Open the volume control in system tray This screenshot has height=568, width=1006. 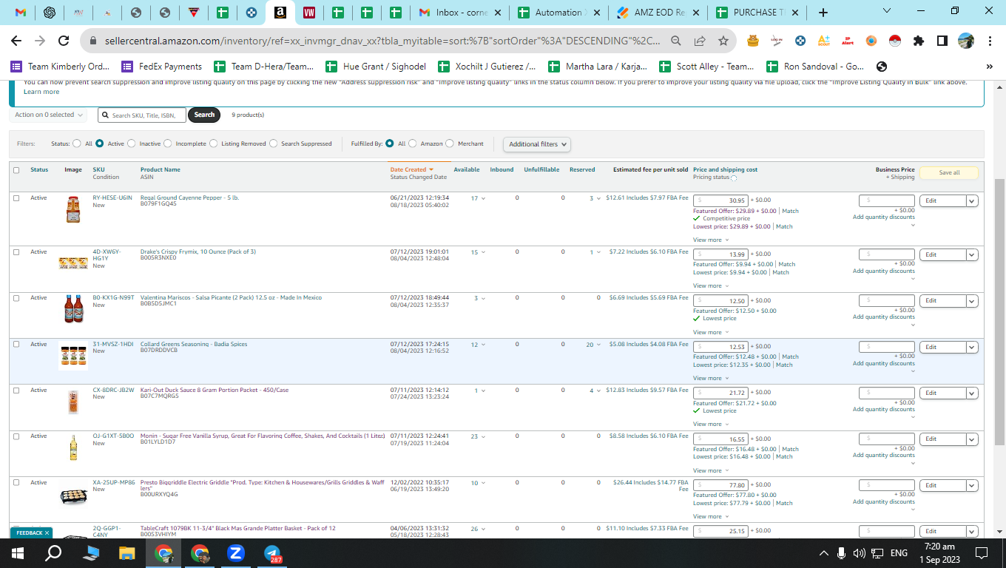(859, 552)
